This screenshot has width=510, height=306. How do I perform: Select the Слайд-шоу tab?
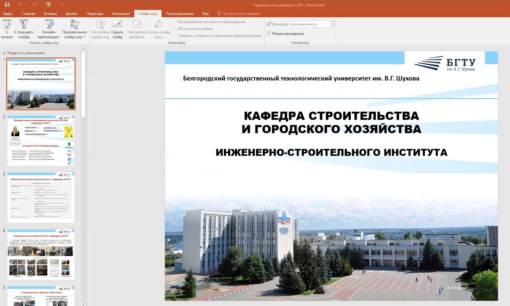click(148, 14)
